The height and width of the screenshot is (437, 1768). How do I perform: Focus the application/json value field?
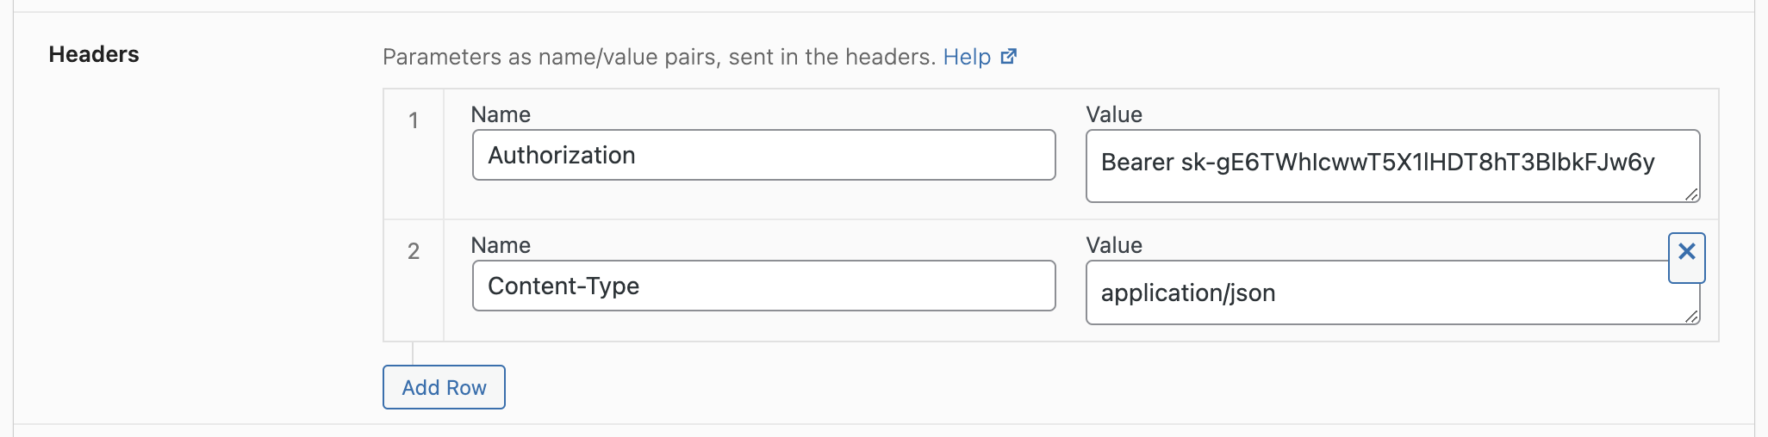coord(1393,292)
